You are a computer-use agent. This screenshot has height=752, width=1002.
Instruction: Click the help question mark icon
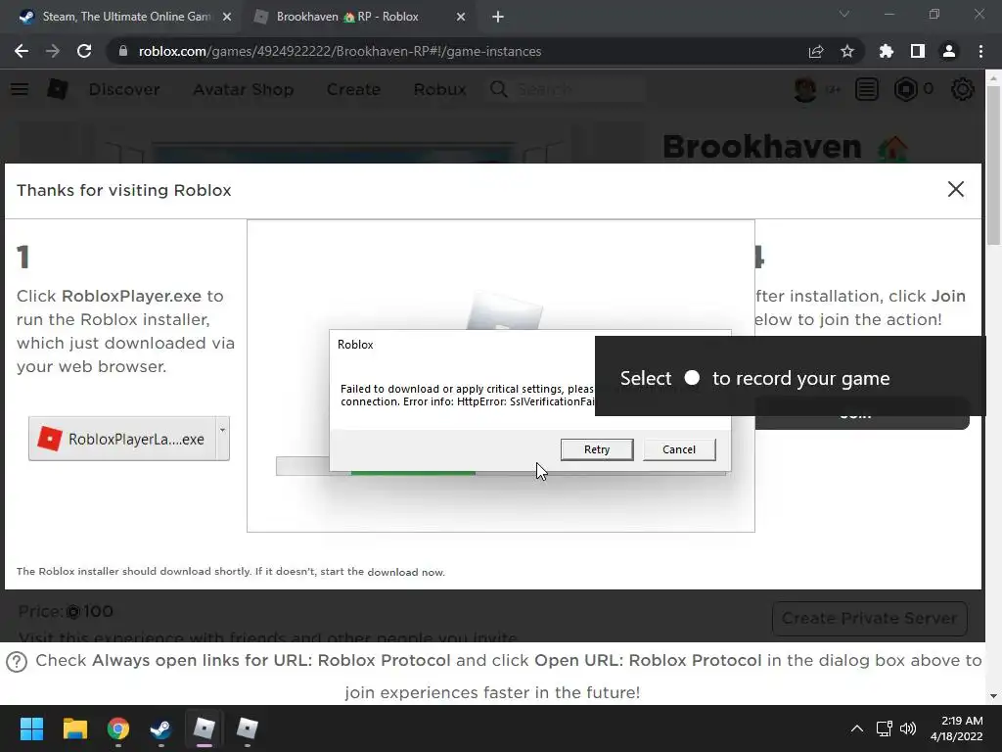pos(16,662)
